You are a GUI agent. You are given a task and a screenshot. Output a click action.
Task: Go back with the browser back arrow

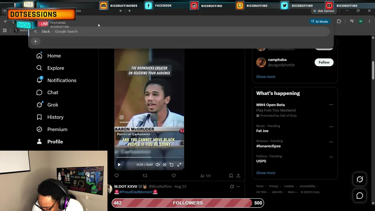6,21
